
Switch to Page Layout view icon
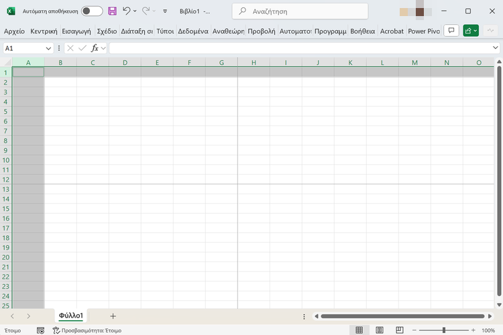coord(379,330)
